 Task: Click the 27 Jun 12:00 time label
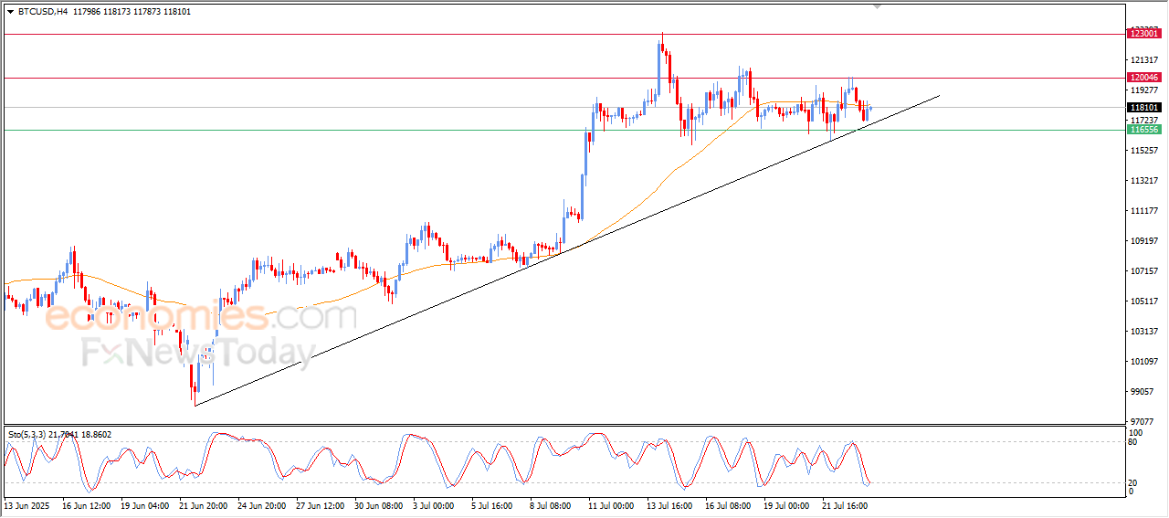click(320, 504)
